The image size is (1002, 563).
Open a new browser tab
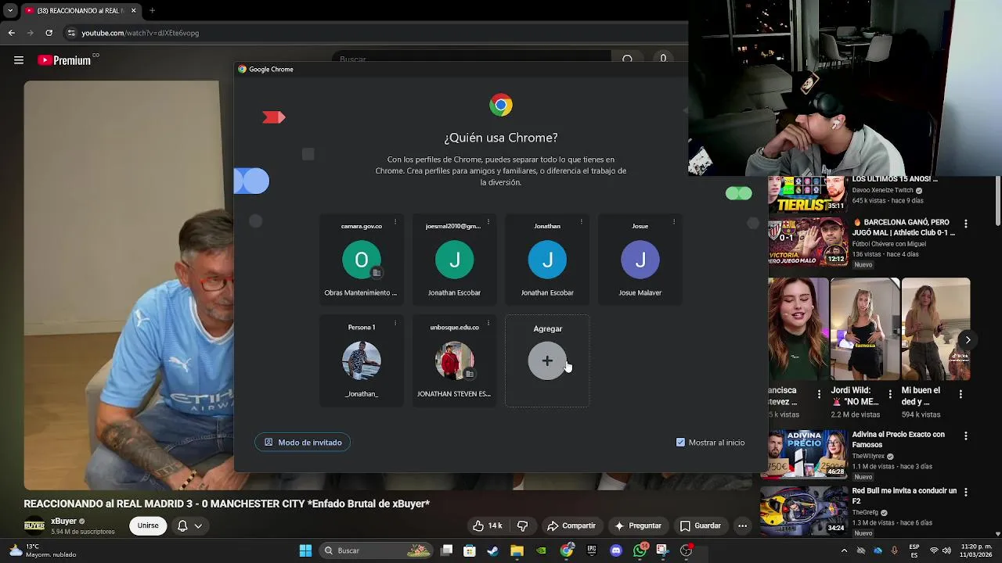tap(152, 10)
